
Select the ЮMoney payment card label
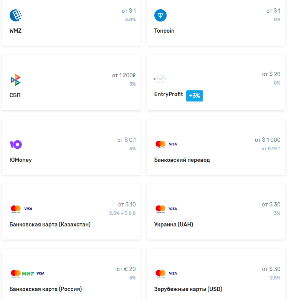pos(20,160)
